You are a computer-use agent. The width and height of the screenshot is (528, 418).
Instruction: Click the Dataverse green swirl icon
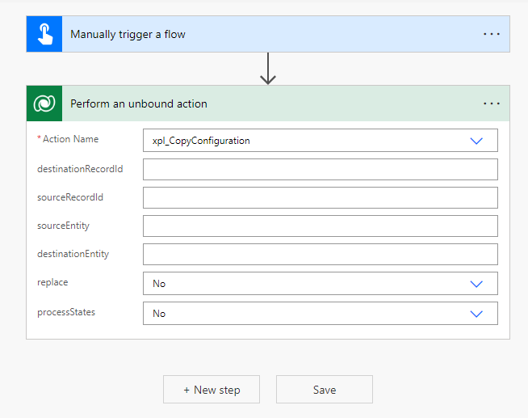(x=44, y=103)
